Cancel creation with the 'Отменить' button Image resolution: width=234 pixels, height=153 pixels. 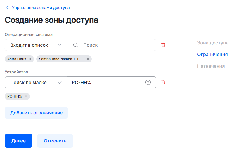pos(55,141)
